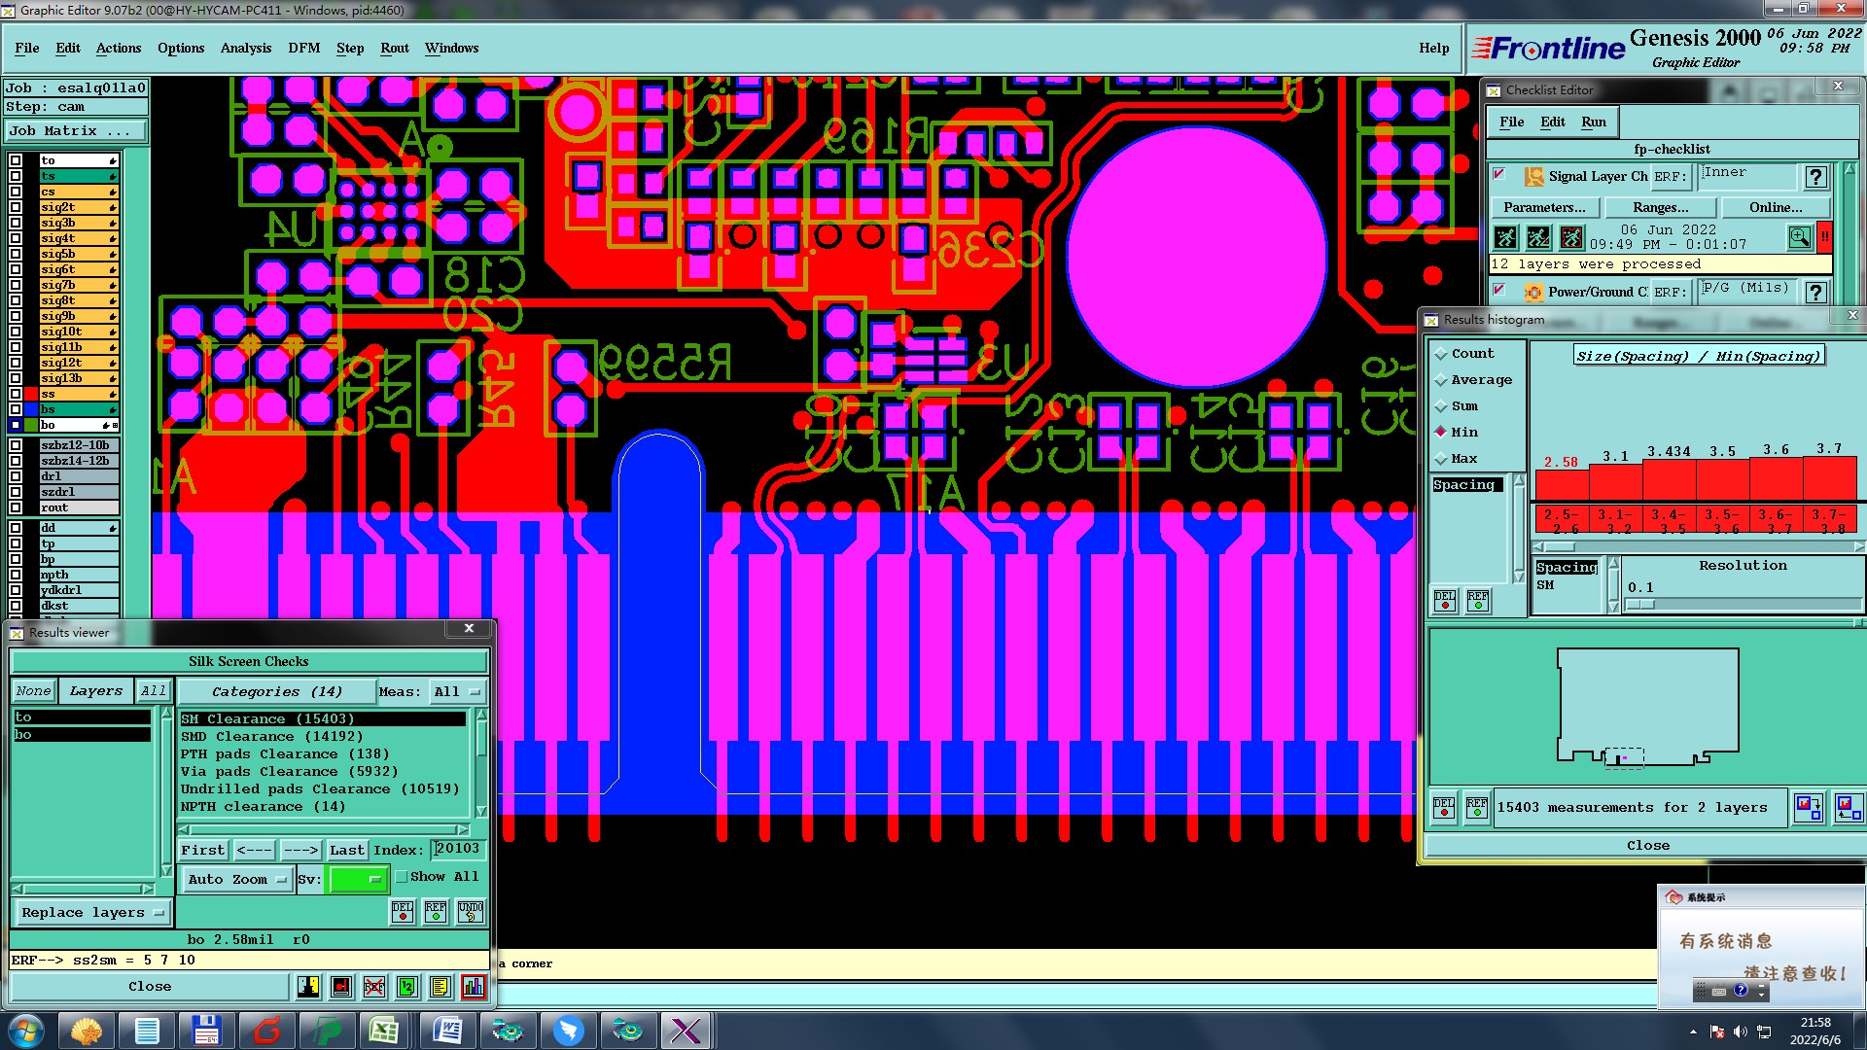Open Excel from the Windows taskbar
1867x1050 pixels.
(385, 1031)
